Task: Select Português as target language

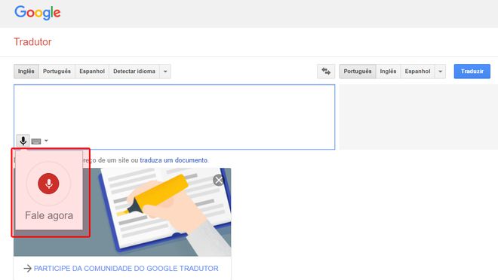Action: point(358,72)
